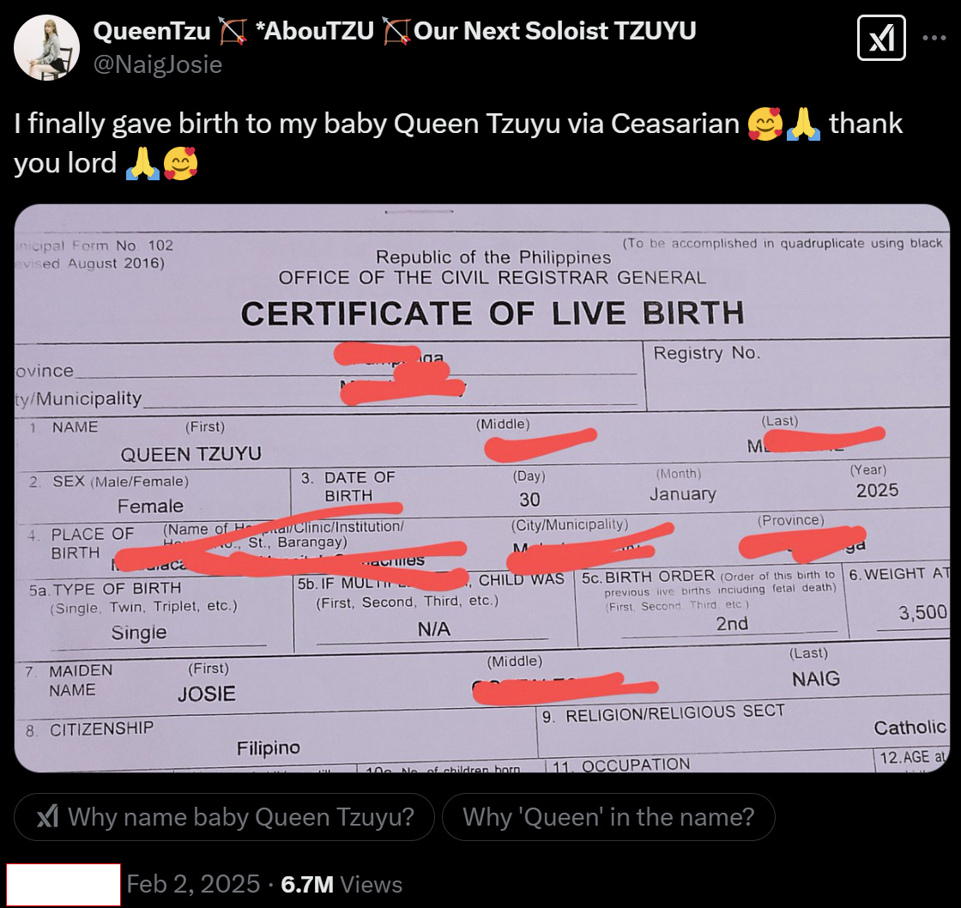Click the folded-hands emoji after "you lord"
Screen dimensions: 961x908
(x=142, y=164)
